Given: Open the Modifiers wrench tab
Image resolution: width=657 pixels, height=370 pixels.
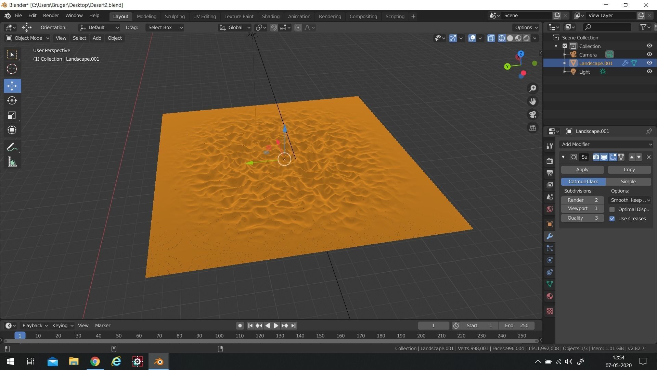Looking at the screenshot, I should point(550,236).
